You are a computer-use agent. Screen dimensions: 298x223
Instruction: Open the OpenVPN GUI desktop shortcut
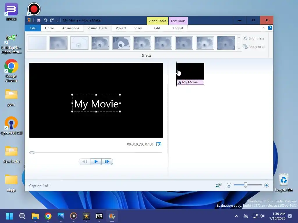point(11,125)
